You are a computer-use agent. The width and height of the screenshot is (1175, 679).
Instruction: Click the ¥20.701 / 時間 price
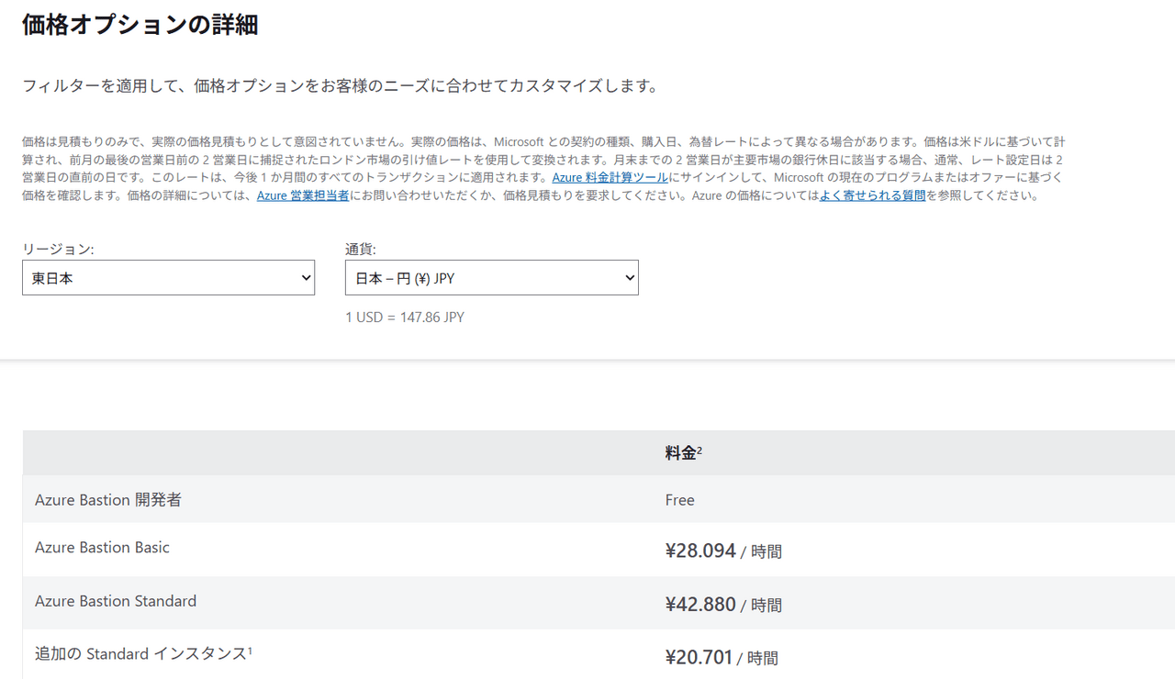click(722, 658)
